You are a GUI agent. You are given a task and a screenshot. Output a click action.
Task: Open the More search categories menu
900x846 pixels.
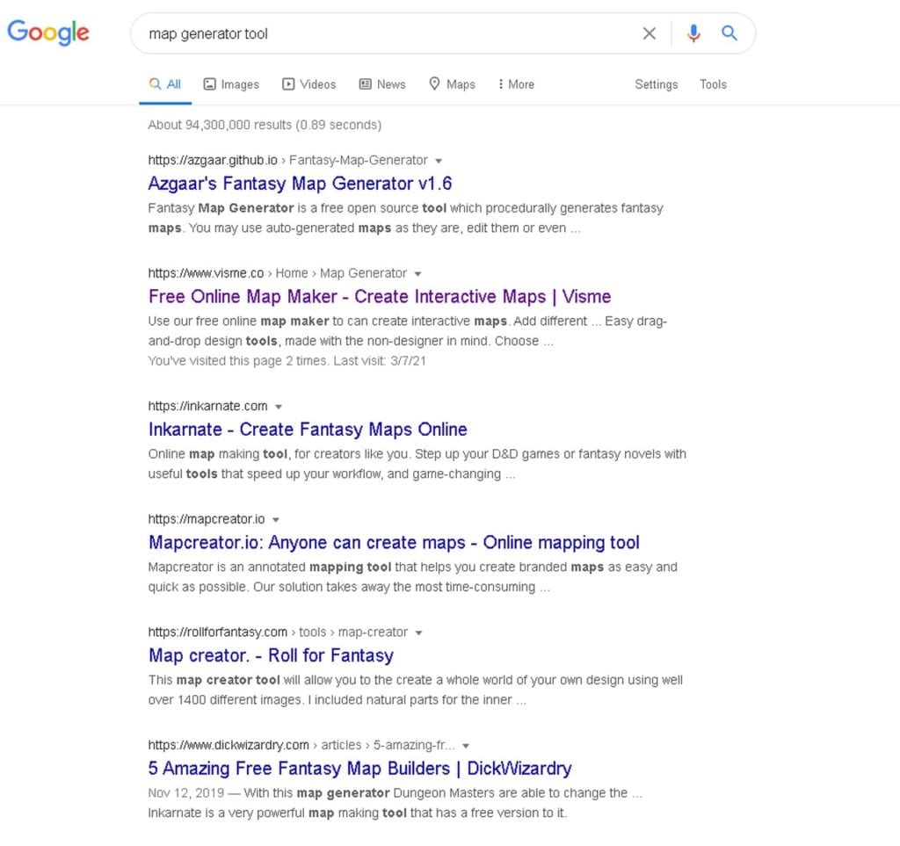[516, 84]
